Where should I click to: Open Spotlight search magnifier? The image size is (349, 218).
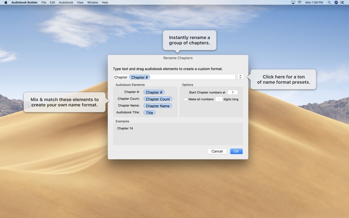click(x=329, y=3)
